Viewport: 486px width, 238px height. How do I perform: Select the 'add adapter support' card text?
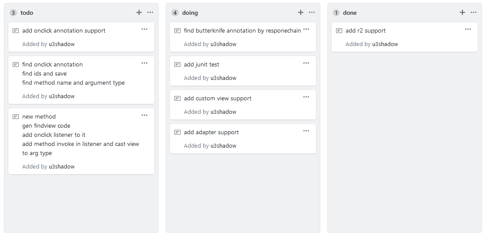pyautogui.click(x=211, y=132)
